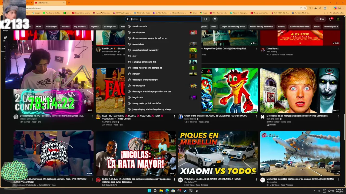Open more options for 'El Hospital de las Monjas'
The height and width of the screenshot is (194, 346).
pos(339,116)
